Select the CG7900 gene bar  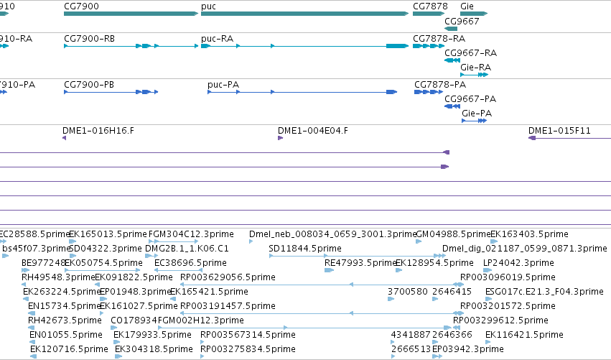point(131,14)
